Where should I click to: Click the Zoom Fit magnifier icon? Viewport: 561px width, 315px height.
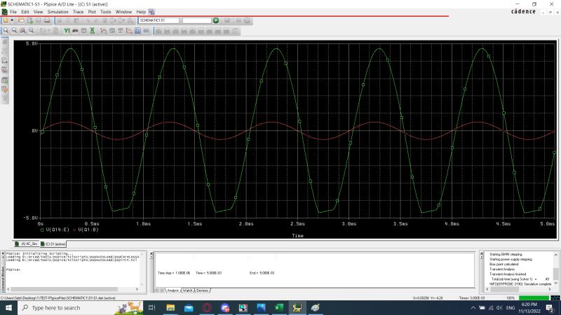pos(32,31)
